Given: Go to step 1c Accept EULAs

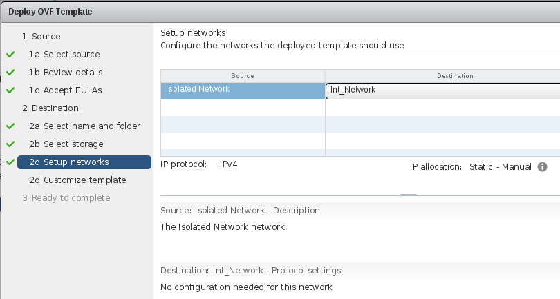Looking at the screenshot, I should pyautogui.click(x=66, y=90).
